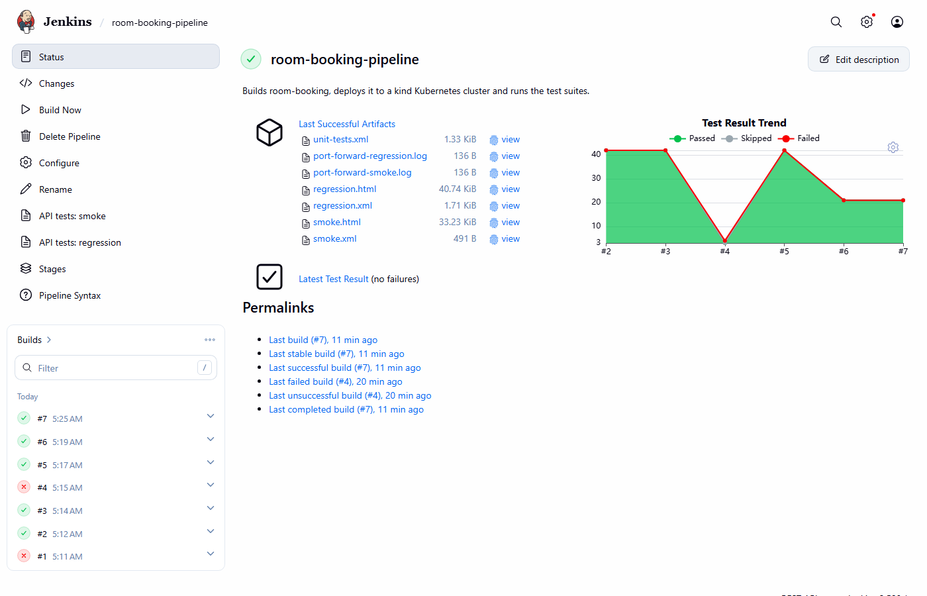Open Manage Jenkins gear icon in header
The width and height of the screenshot is (927, 596).
[867, 22]
